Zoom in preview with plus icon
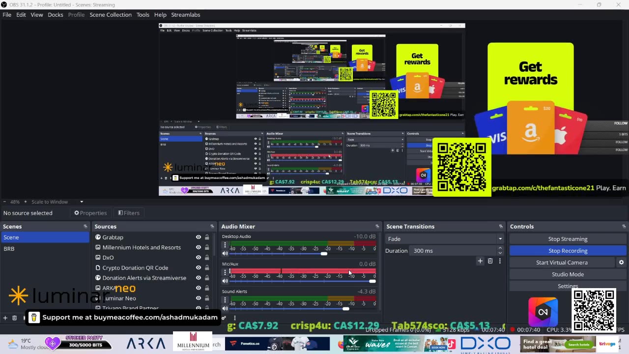Viewport: 629px width, 354px height. coord(26,202)
